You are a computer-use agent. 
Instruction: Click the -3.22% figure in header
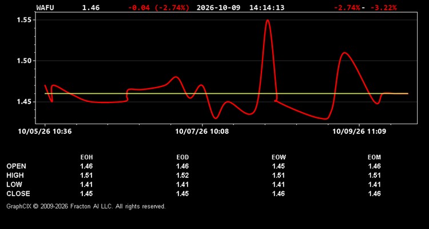click(383, 7)
